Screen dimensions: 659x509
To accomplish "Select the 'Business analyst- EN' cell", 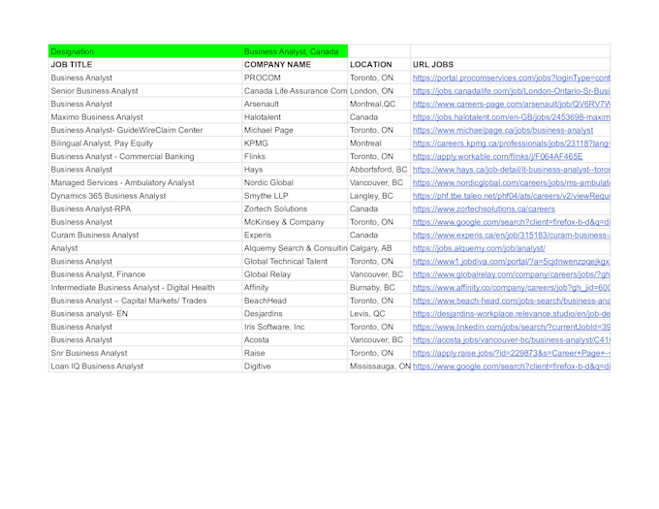I will (x=145, y=313).
